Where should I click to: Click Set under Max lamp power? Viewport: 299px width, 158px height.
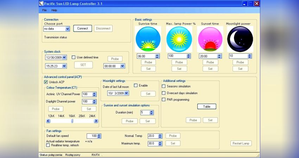[x=179, y=69]
